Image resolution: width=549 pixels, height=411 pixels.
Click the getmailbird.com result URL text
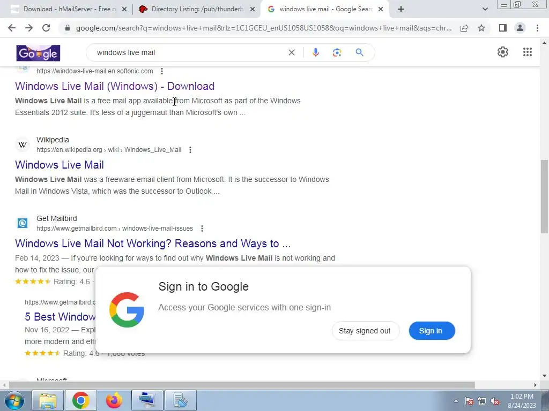pos(115,229)
